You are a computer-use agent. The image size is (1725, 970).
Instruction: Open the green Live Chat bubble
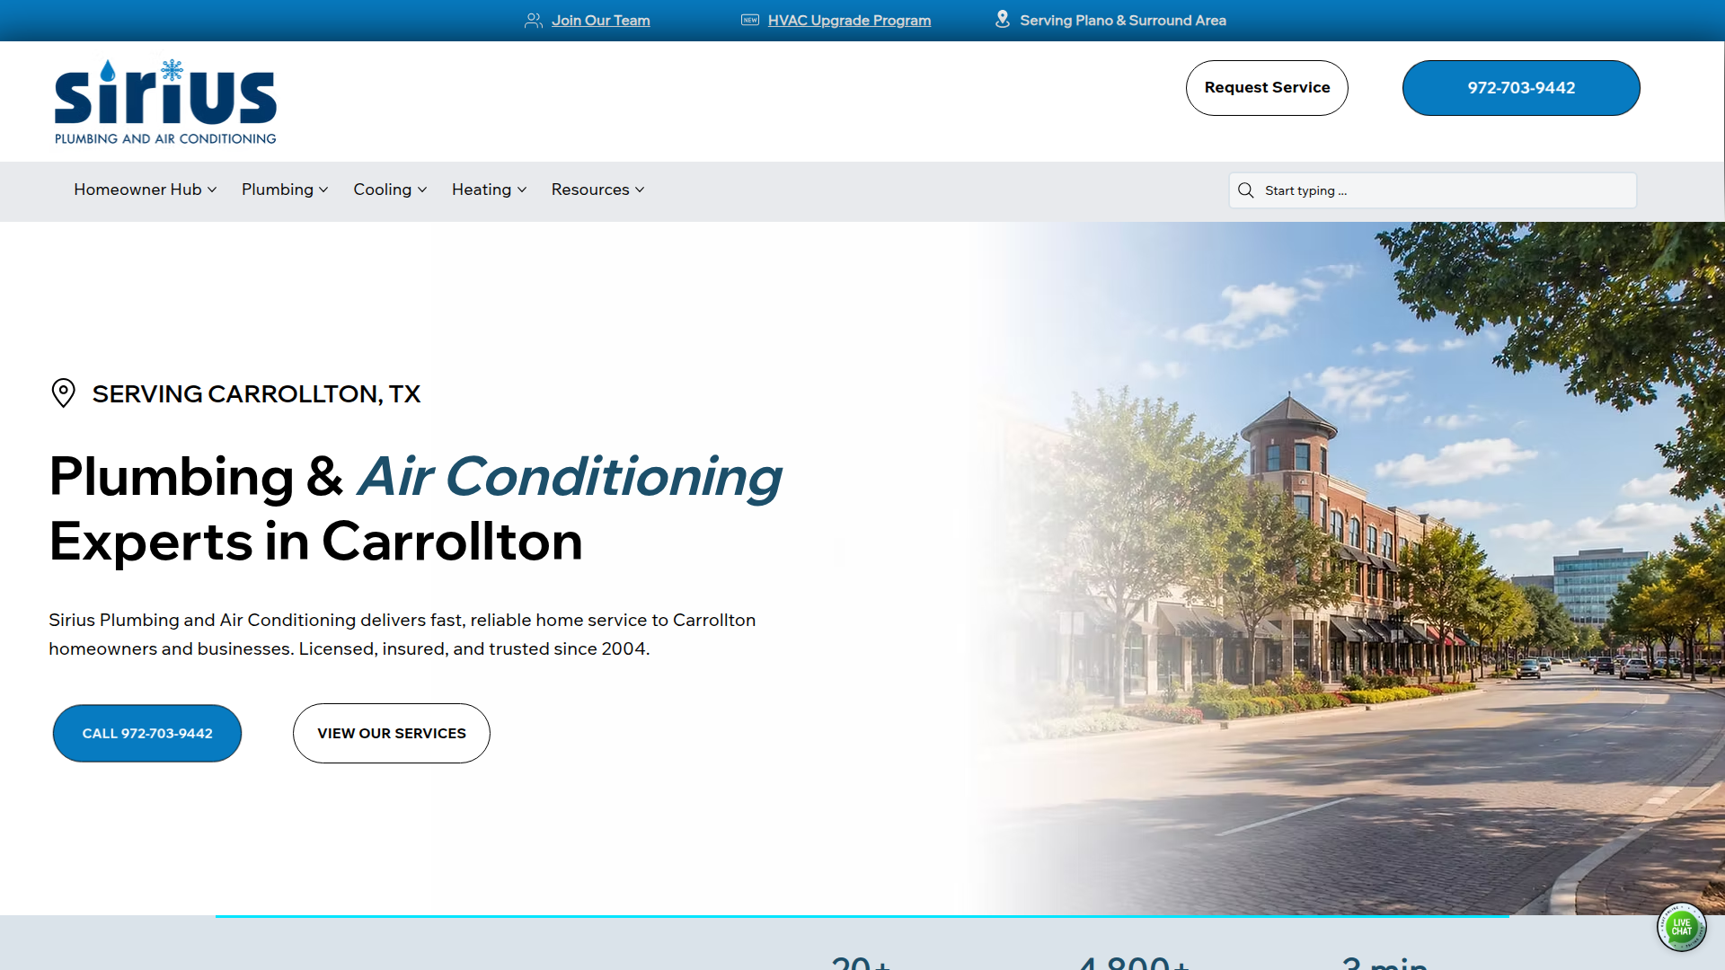click(x=1681, y=927)
